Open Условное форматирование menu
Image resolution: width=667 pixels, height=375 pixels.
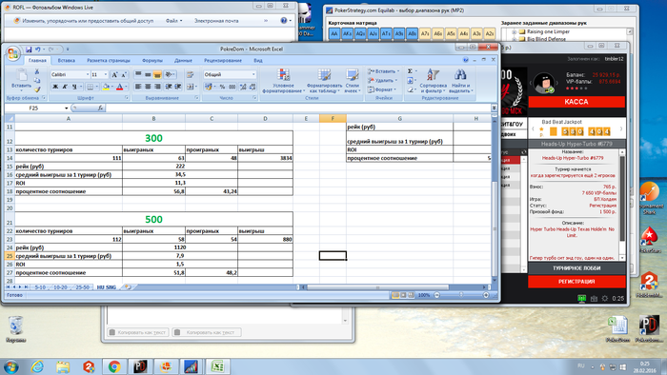point(283,81)
